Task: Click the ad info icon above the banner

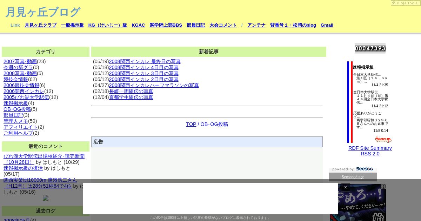Action: click(383, 187)
